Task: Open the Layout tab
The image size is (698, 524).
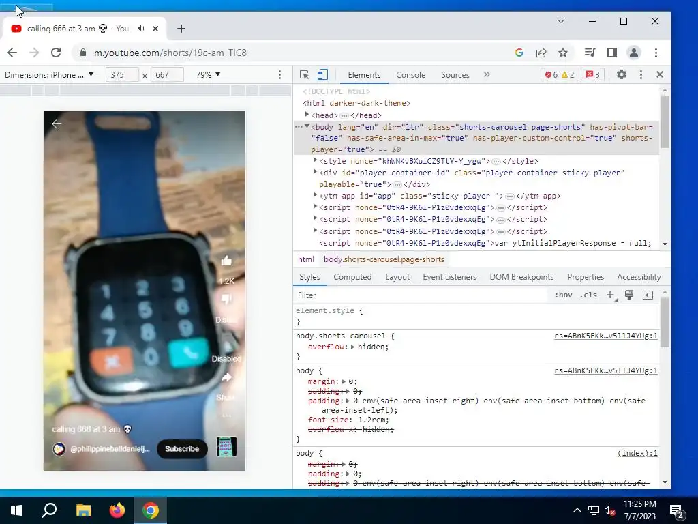Action: (397, 277)
